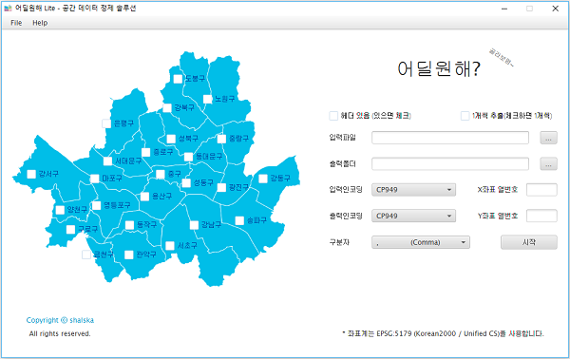Click the X좌표 열번호 field
The width and height of the screenshot is (570, 359).
coord(541,190)
